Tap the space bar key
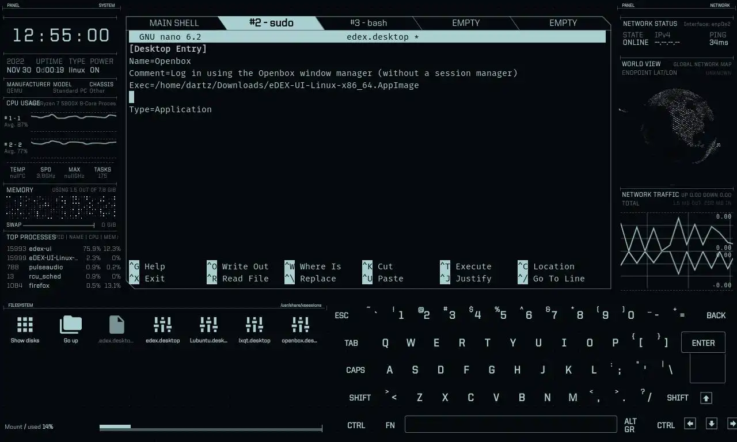This screenshot has height=442, width=737. (511, 424)
